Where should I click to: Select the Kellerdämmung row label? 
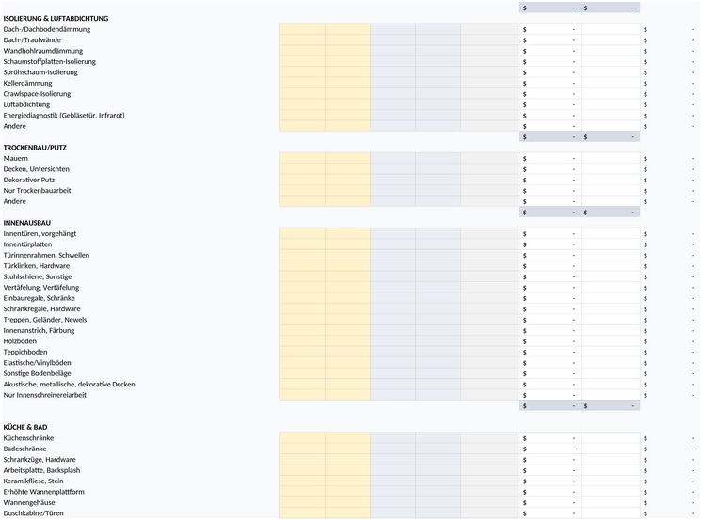pyautogui.click(x=27, y=83)
